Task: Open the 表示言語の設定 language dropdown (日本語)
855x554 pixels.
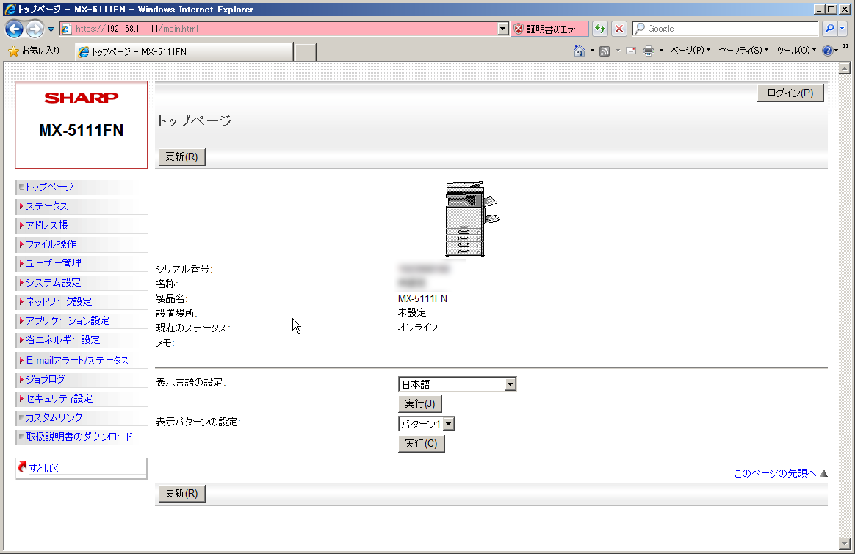Action: (457, 384)
